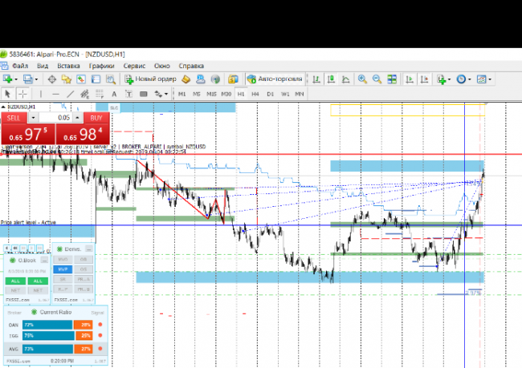Click the zoom in magnifier icon
Screen dimensions: 522x368
[x=363, y=79]
